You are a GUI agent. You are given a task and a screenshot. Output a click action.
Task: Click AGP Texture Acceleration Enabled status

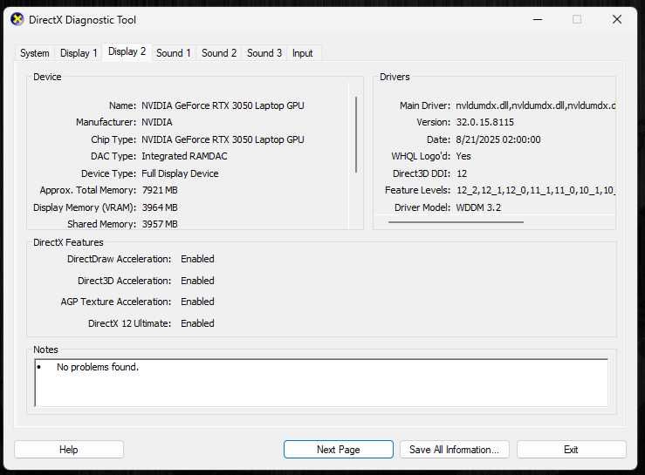point(197,302)
